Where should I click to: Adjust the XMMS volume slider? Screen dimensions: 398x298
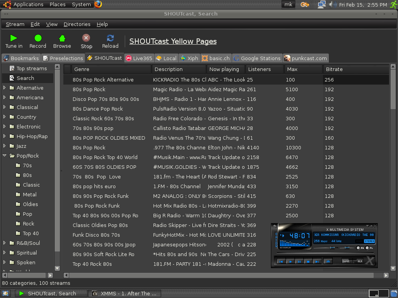tap(332, 248)
